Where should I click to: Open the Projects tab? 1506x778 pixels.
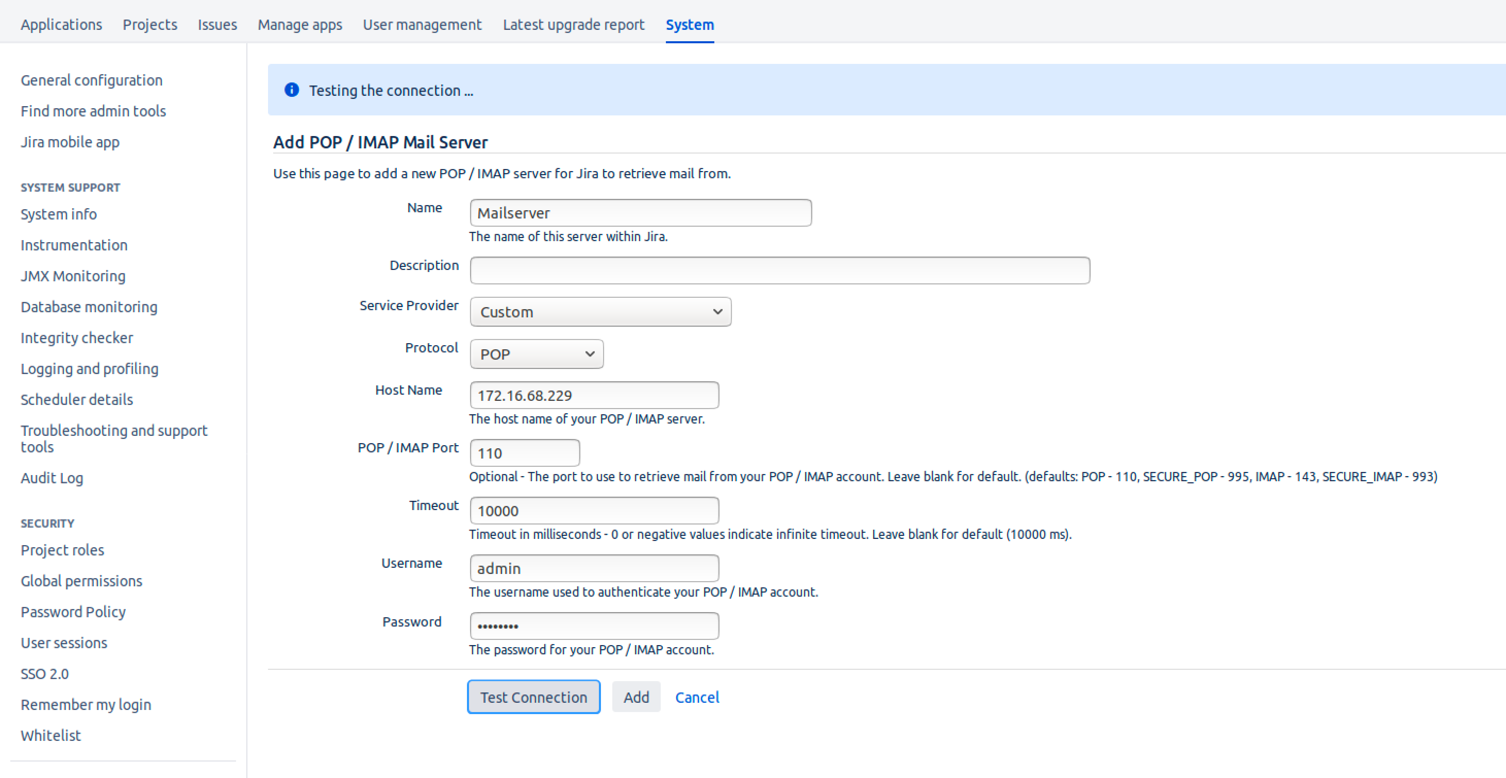[149, 25]
